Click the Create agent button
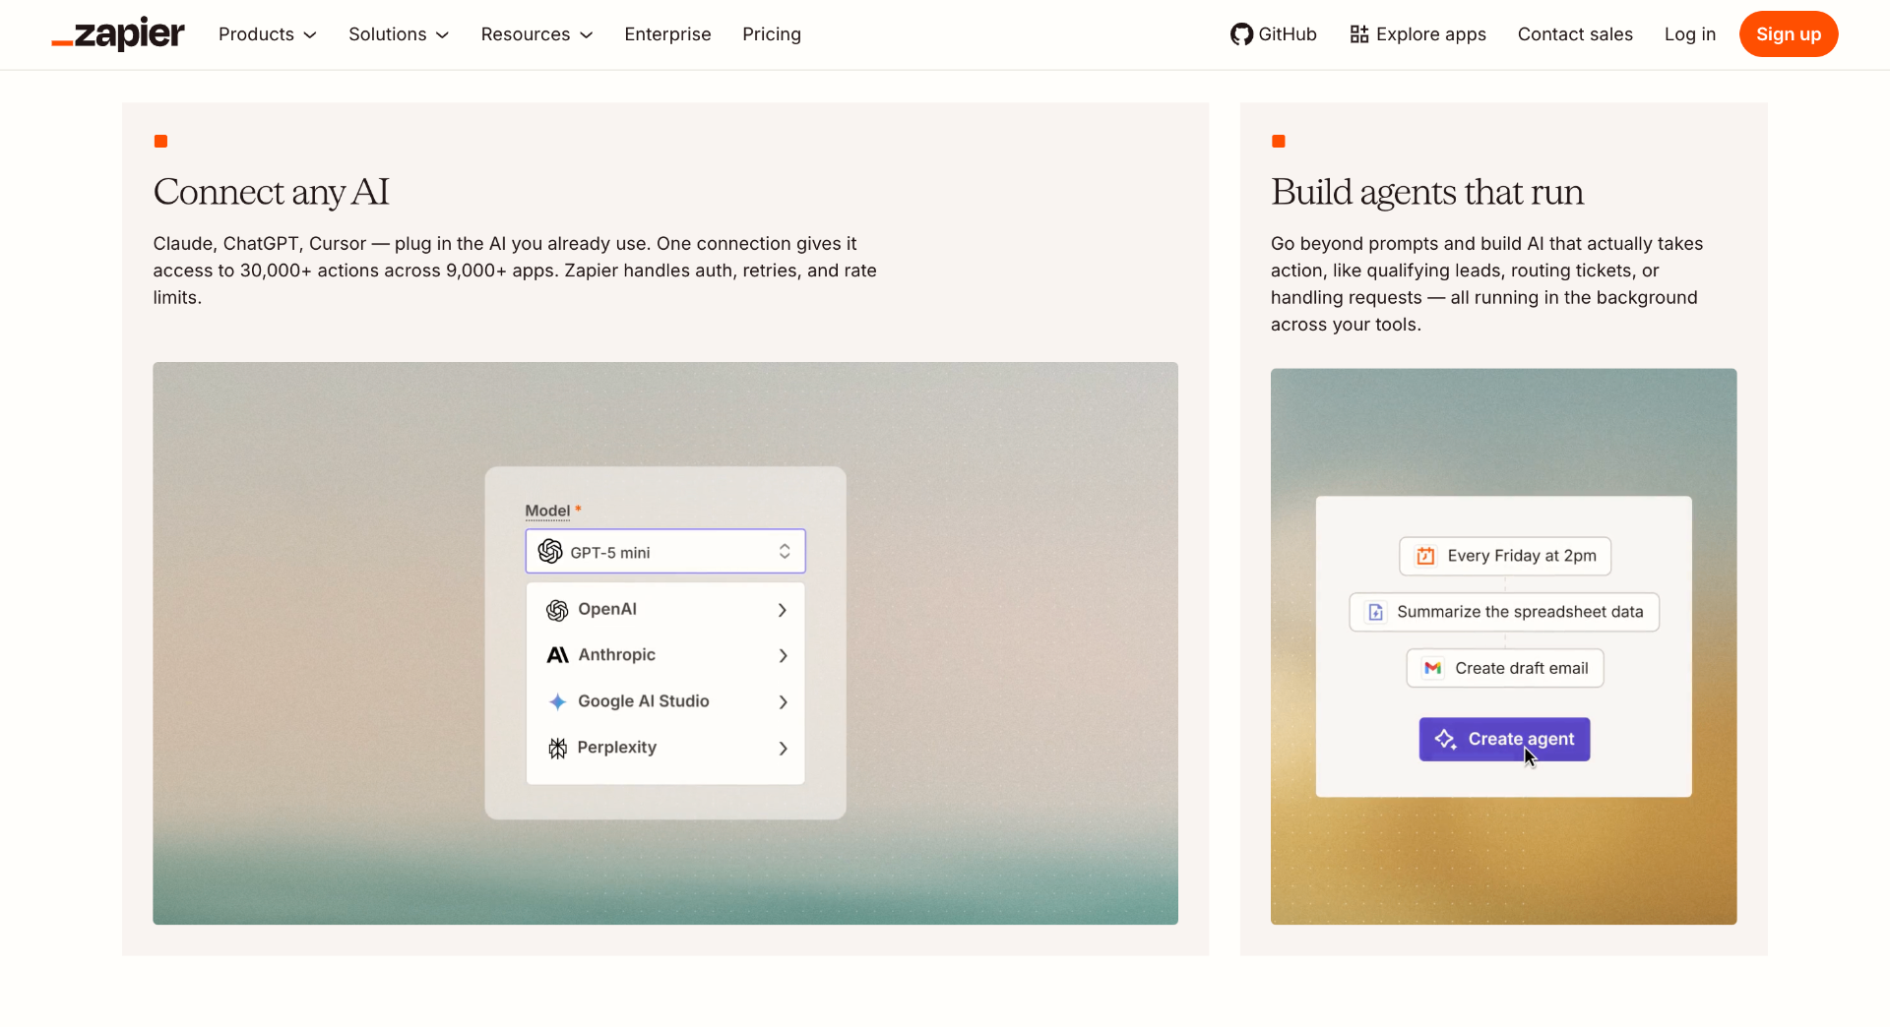 (x=1504, y=739)
